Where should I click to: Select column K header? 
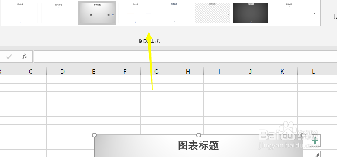coord(282,71)
